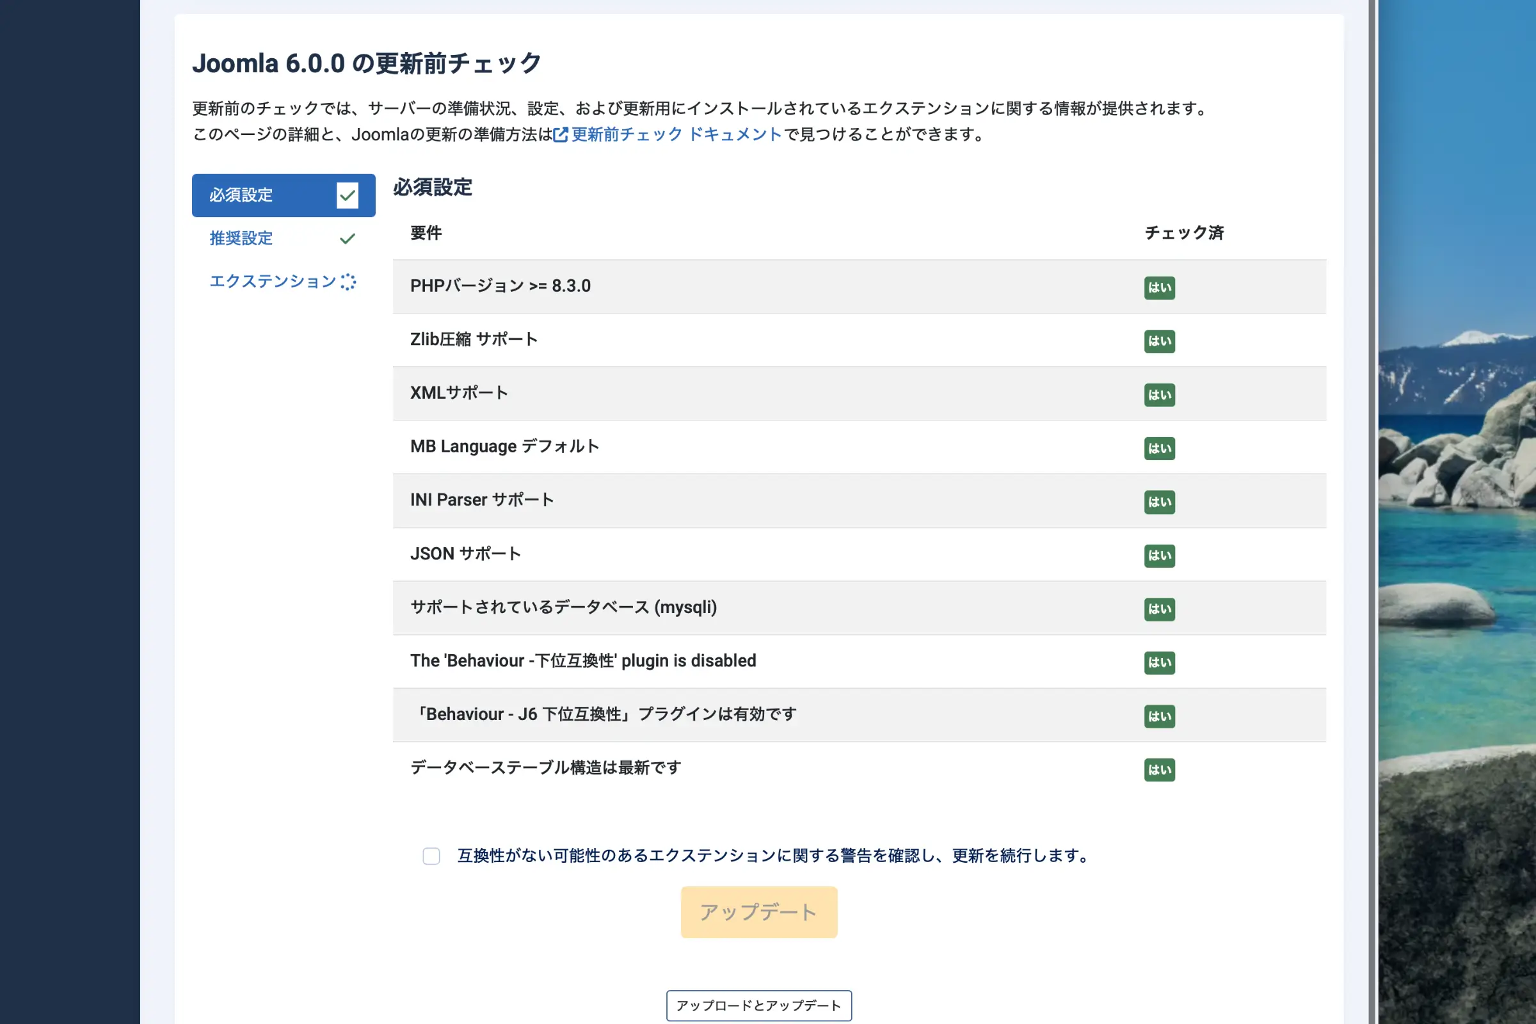Click はい badge for mysqli database row
The image size is (1536, 1024).
(x=1159, y=609)
